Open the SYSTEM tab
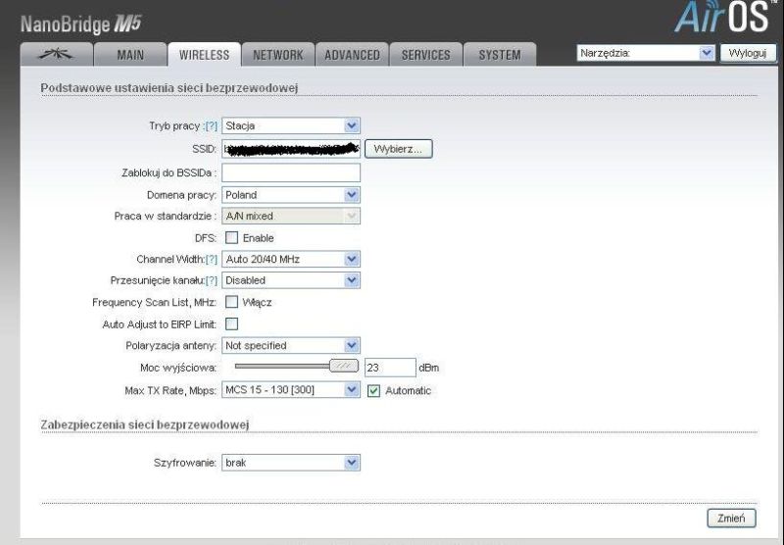 tap(500, 55)
